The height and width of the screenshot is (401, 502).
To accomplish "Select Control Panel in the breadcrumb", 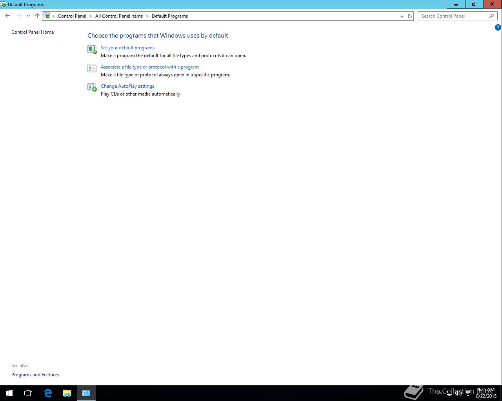I will pos(72,16).
